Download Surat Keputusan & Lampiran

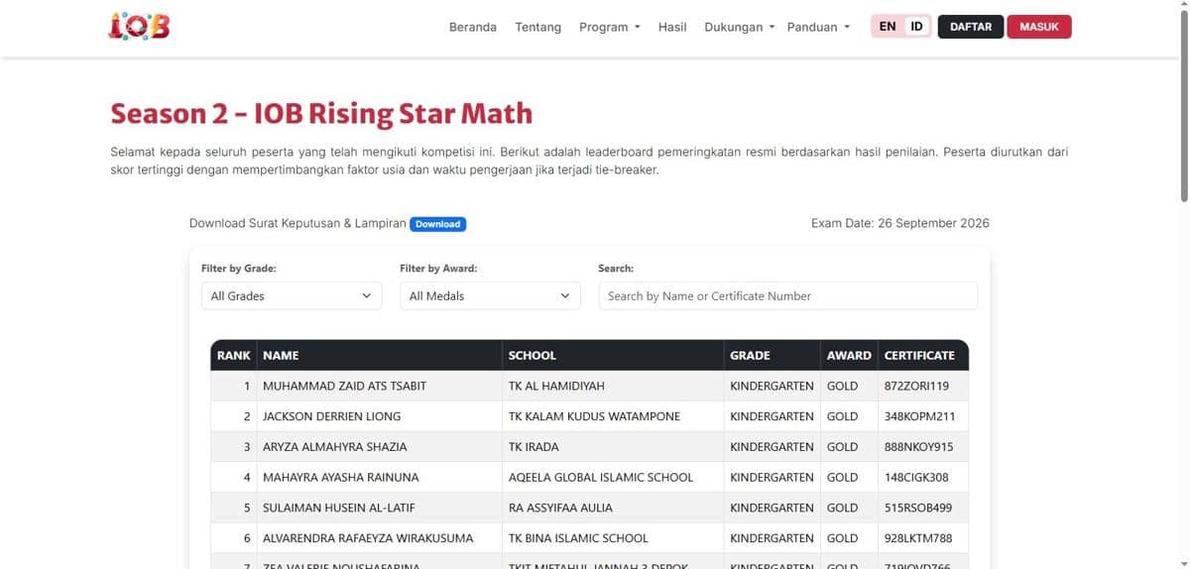pyautogui.click(x=437, y=224)
